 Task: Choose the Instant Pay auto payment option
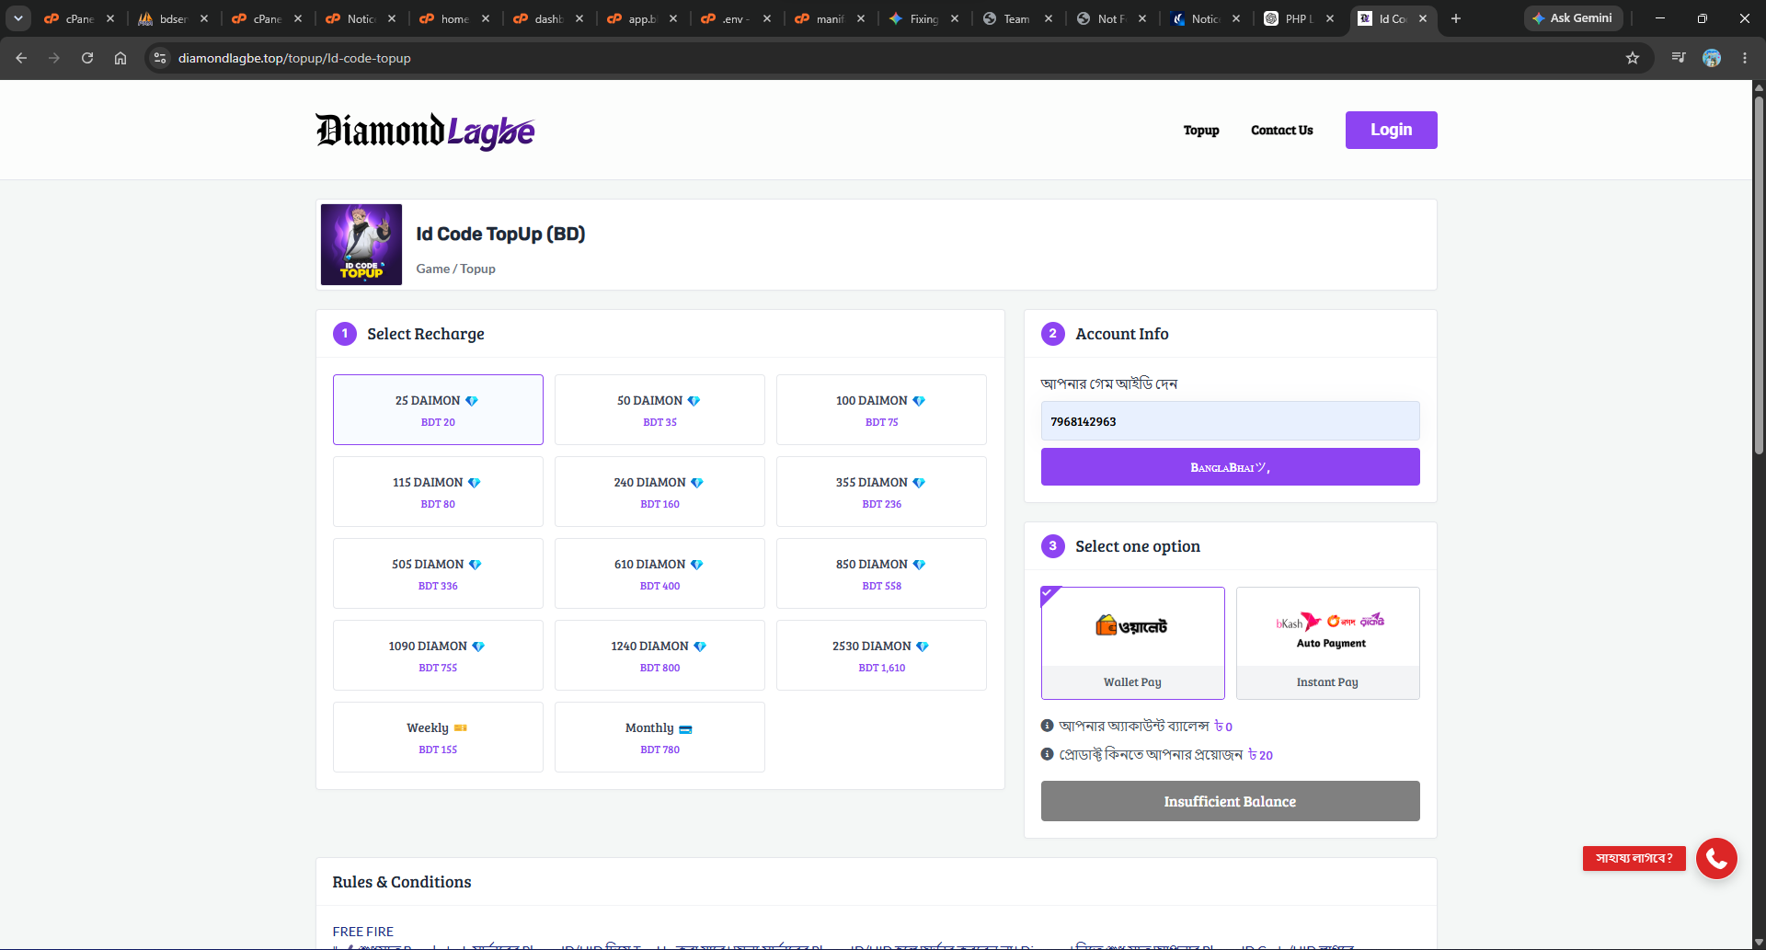1327,643
